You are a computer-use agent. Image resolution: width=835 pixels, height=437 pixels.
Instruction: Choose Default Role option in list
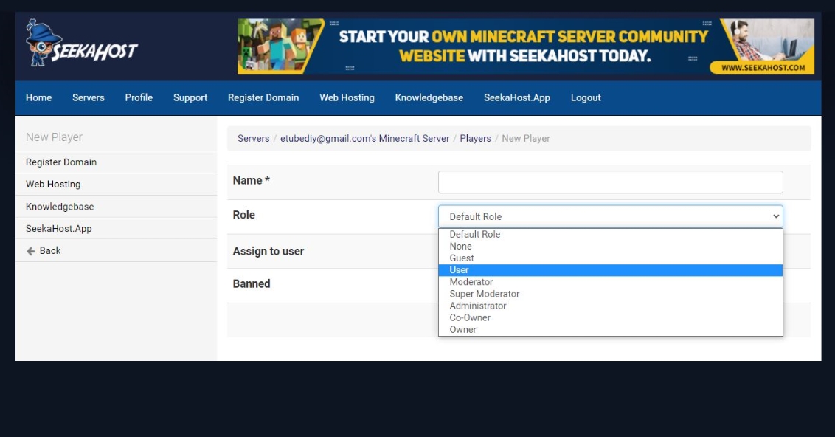(x=610, y=234)
